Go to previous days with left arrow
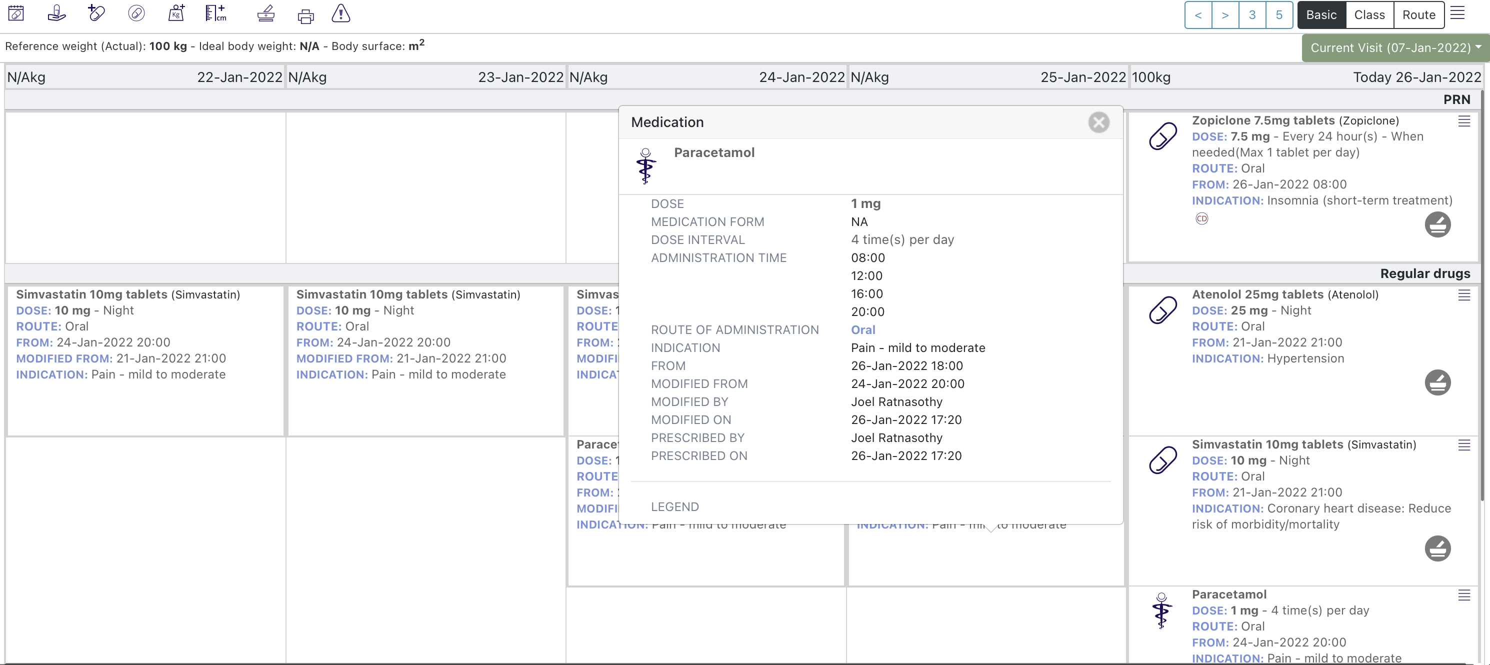The image size is (1490, 665). 1198,15
